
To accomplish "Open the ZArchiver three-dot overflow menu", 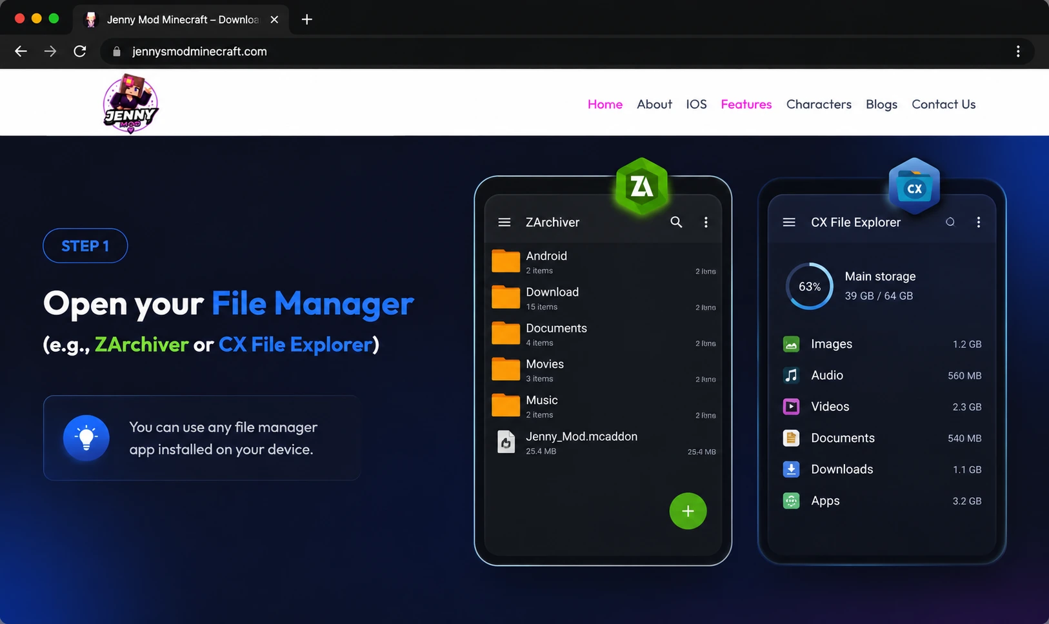I will [x=706, y=222].
